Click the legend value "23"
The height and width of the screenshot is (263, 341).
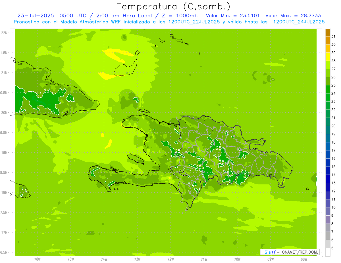point(333,102)
